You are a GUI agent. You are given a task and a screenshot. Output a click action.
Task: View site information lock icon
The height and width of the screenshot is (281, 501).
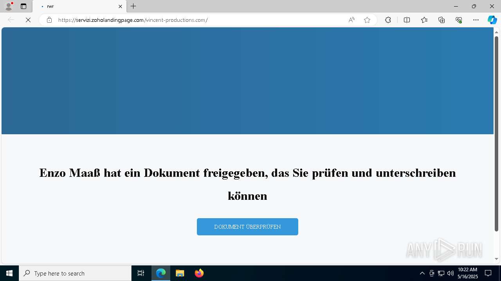pos(49,20)
